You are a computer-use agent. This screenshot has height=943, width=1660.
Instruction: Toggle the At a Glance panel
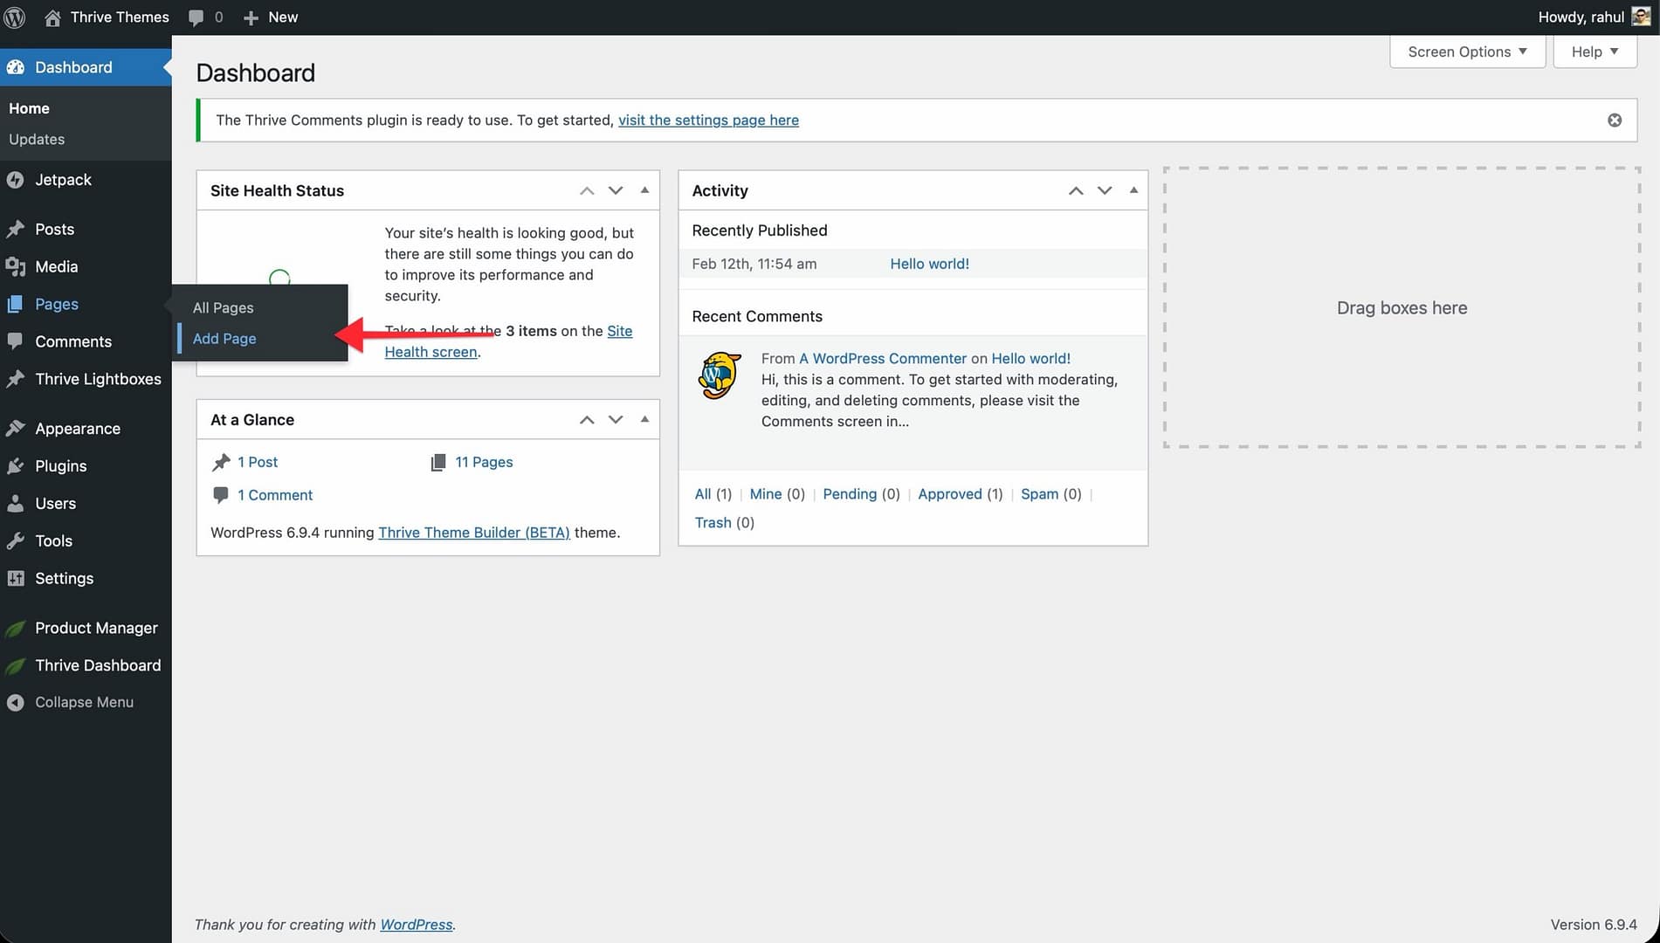pyautogui.click(x=644, y=420)
